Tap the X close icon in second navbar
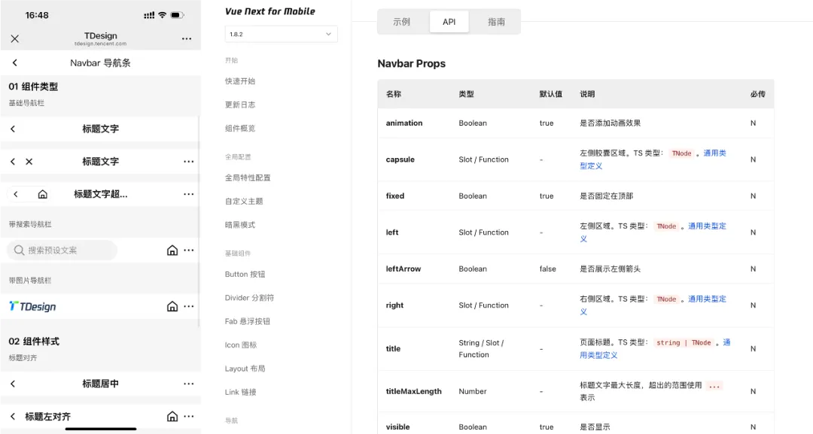Viewport: 813px width, 434px height. pos(29,162)
